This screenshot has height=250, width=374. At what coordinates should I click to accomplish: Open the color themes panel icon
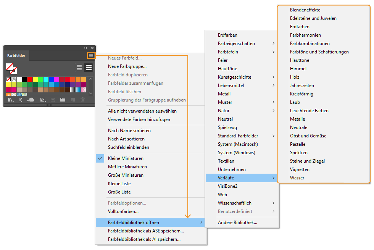[x=21, y=100]
